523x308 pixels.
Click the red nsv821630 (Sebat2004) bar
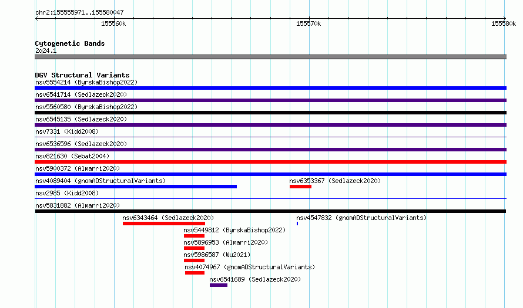click(x=270, y=162)
